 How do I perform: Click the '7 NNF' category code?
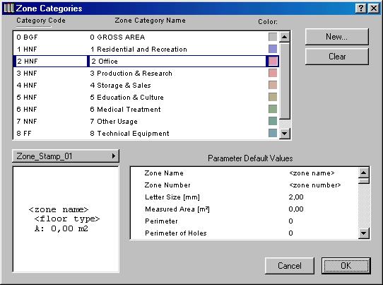pyautogui.click(x=27, y=121)
